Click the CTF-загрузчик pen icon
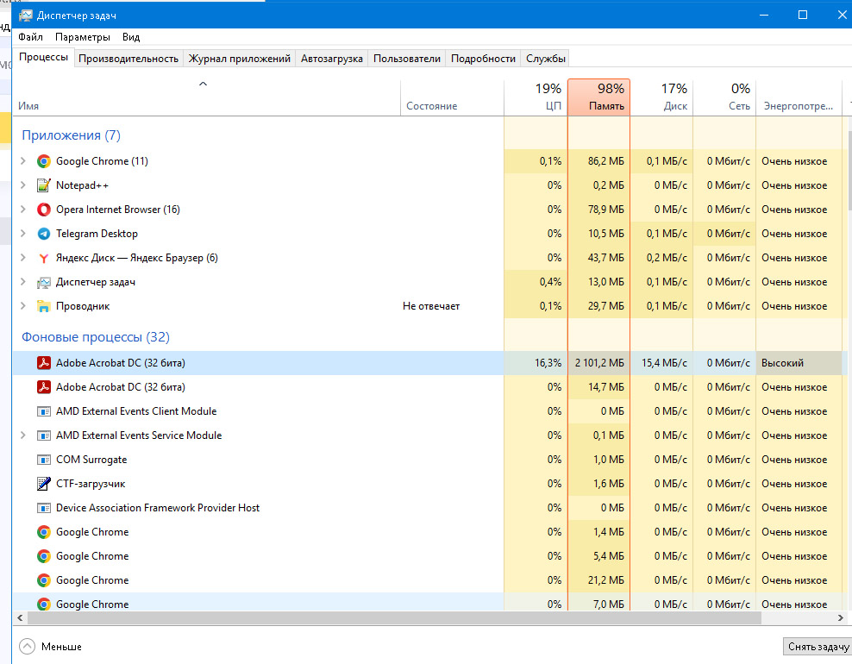Screen dimensions: 852x664 pos(43,484)
